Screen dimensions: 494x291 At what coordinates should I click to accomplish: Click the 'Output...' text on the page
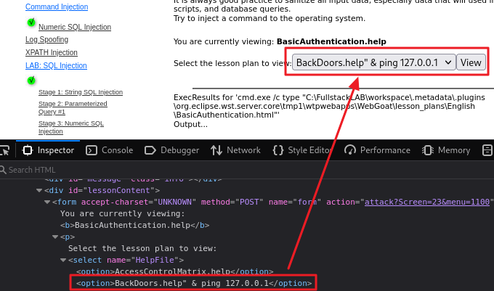tap(190, 124)
